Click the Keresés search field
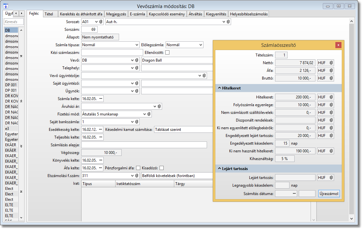 tap(14, 22)
